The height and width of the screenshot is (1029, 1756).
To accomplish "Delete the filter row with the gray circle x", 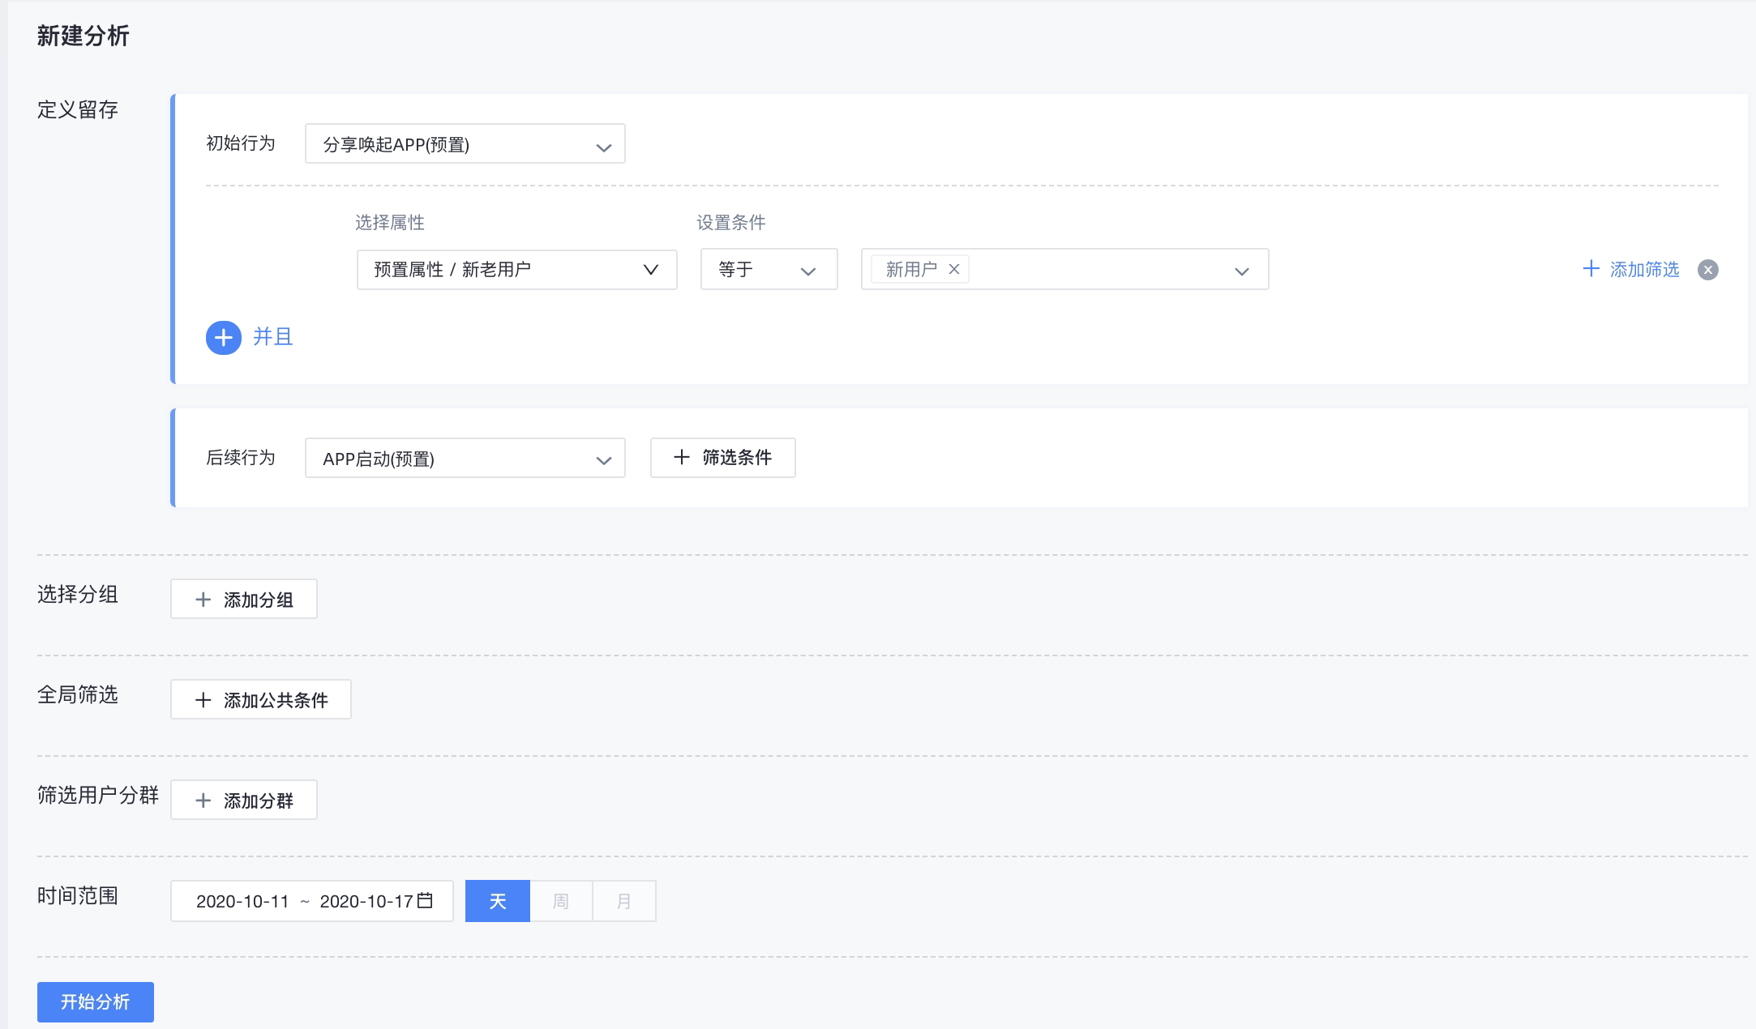I will click(1707, 270).
